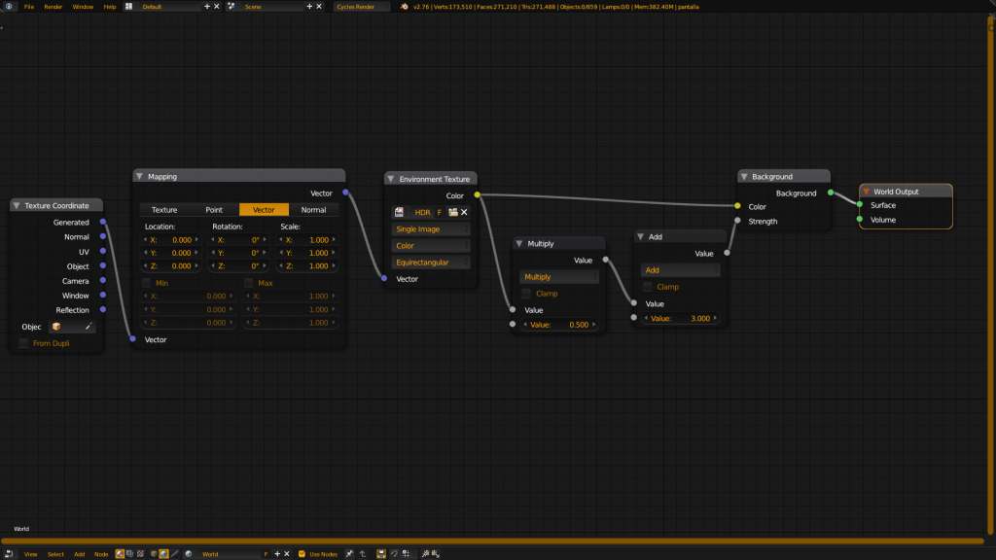Click the Texture button in Mapping node

pos(164,210)
